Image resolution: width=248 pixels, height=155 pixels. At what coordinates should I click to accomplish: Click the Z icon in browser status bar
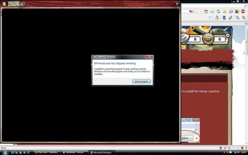pos(246,148)
